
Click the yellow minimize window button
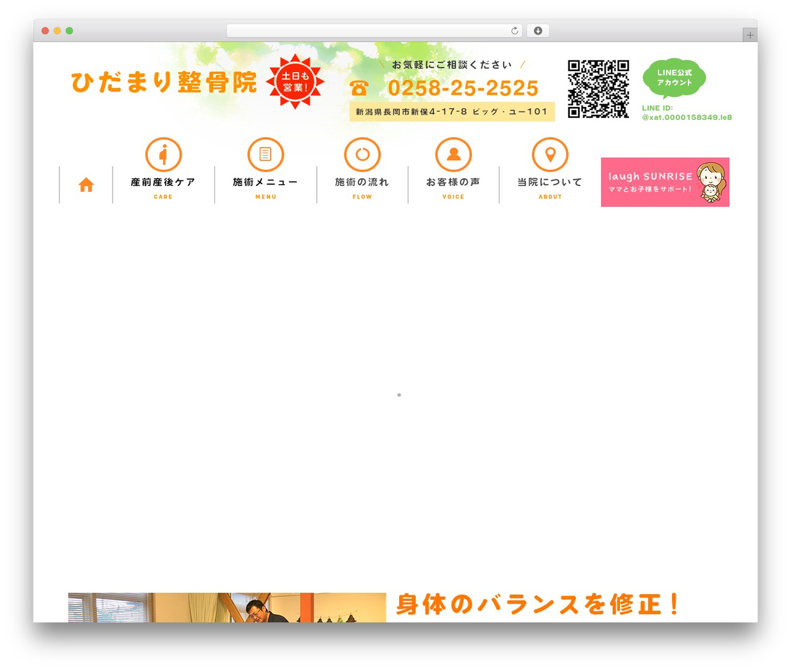coord(57,31)
